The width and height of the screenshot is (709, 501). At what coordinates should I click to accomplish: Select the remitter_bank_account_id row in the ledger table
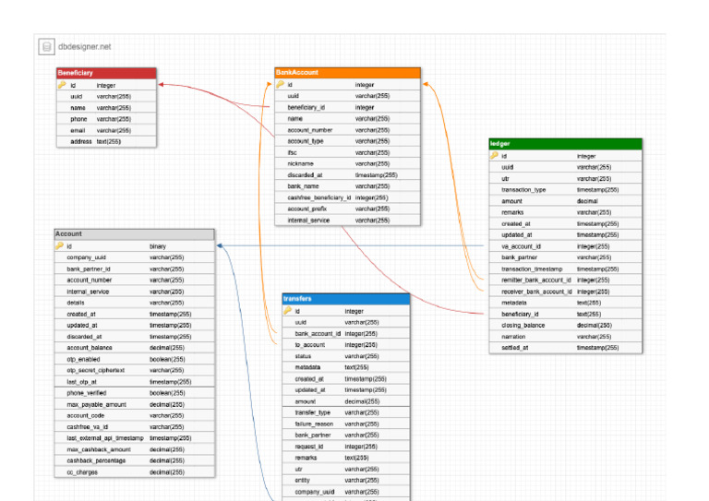pos(565,280)
